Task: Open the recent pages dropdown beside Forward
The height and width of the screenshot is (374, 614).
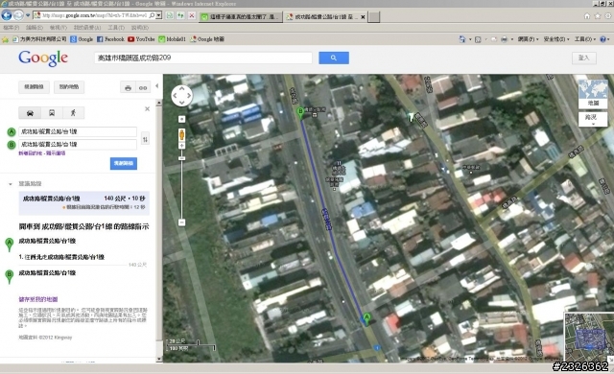Action: click(x=28, y=15)
